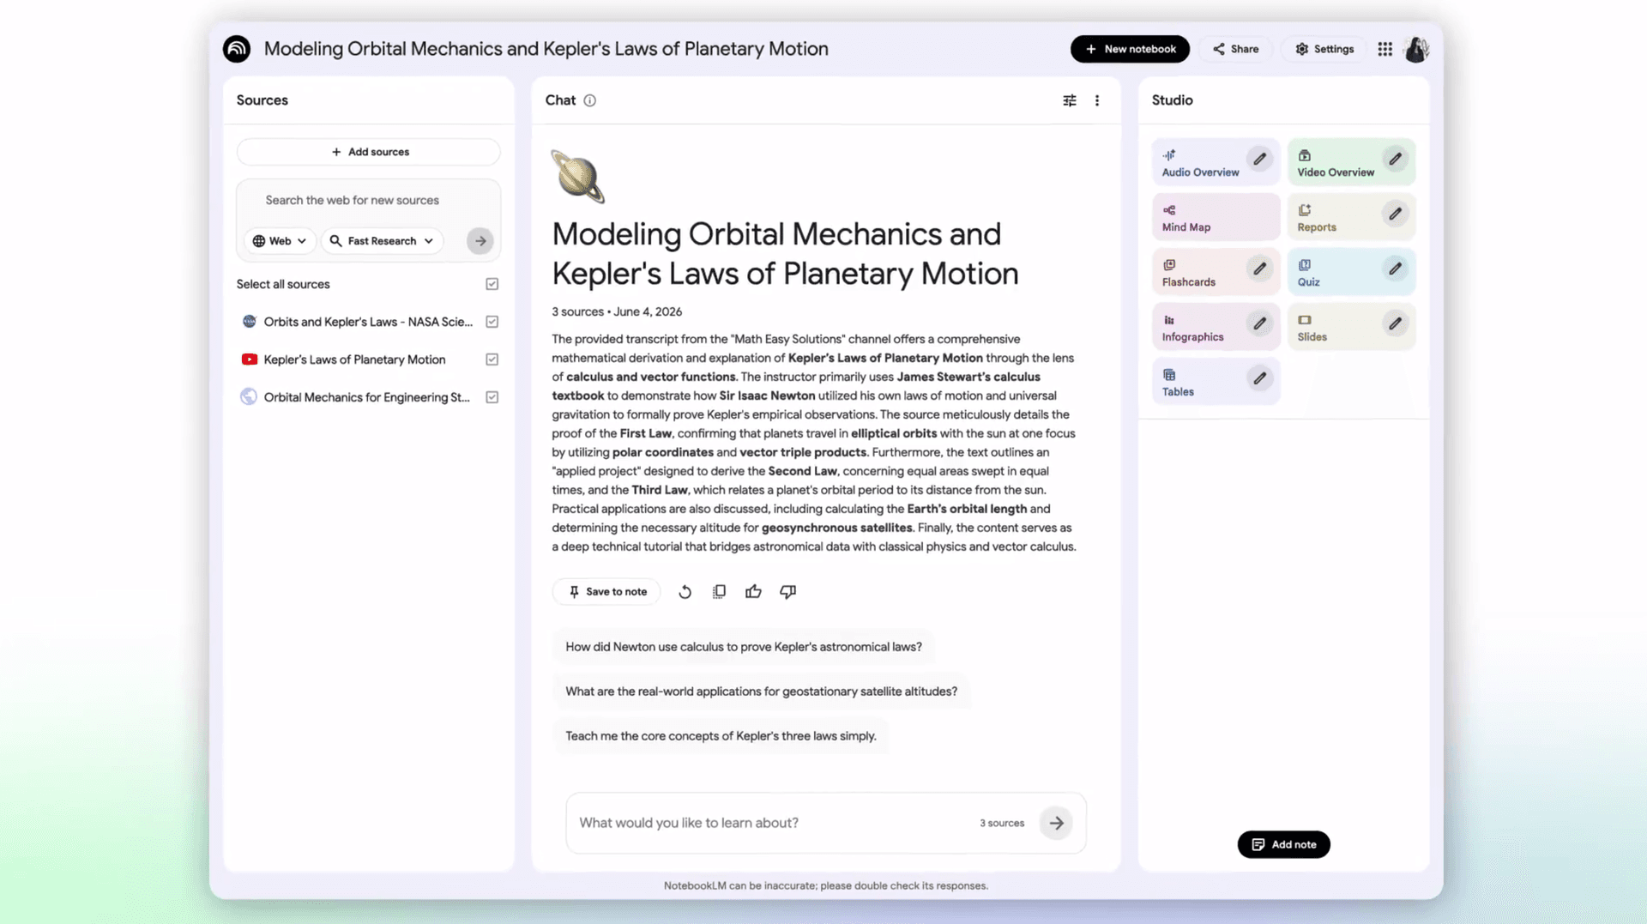Edit Audio Overview with pencil icon
The width and height of the screenshot is (1647, 924).
pyautogui.click(x=1259, y=159)
